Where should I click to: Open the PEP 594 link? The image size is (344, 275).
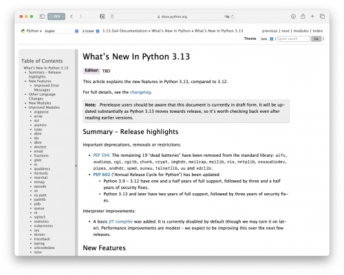pos(101,155)
